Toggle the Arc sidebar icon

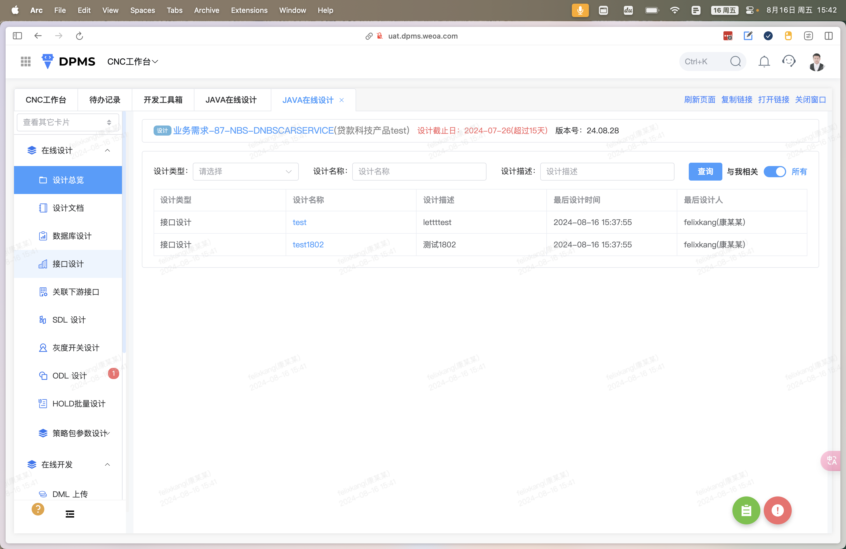tap(17, 36)
